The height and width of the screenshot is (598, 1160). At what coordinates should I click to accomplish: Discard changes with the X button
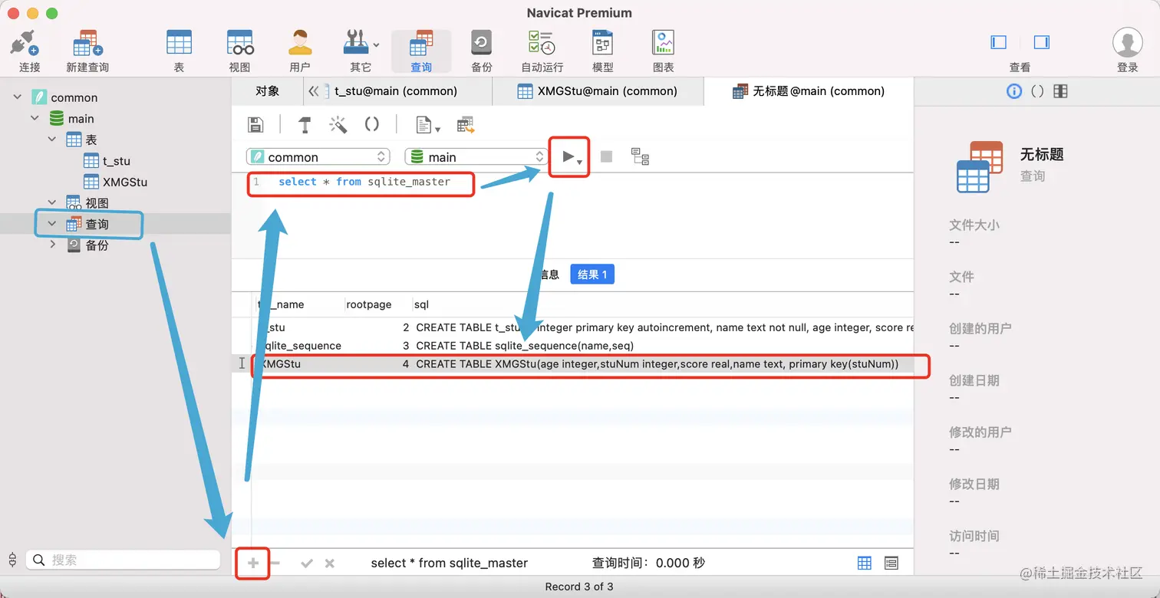(x=330, y=563)
